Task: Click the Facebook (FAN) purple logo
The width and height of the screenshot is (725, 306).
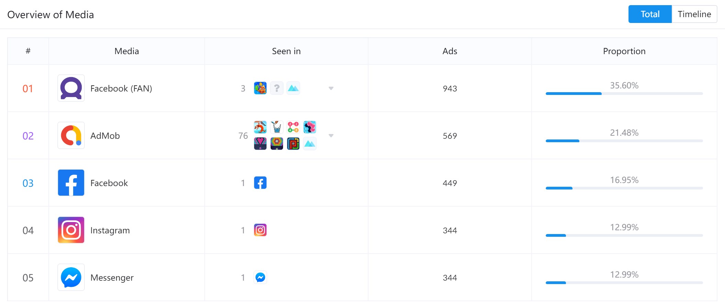Action: click(71, 88)
